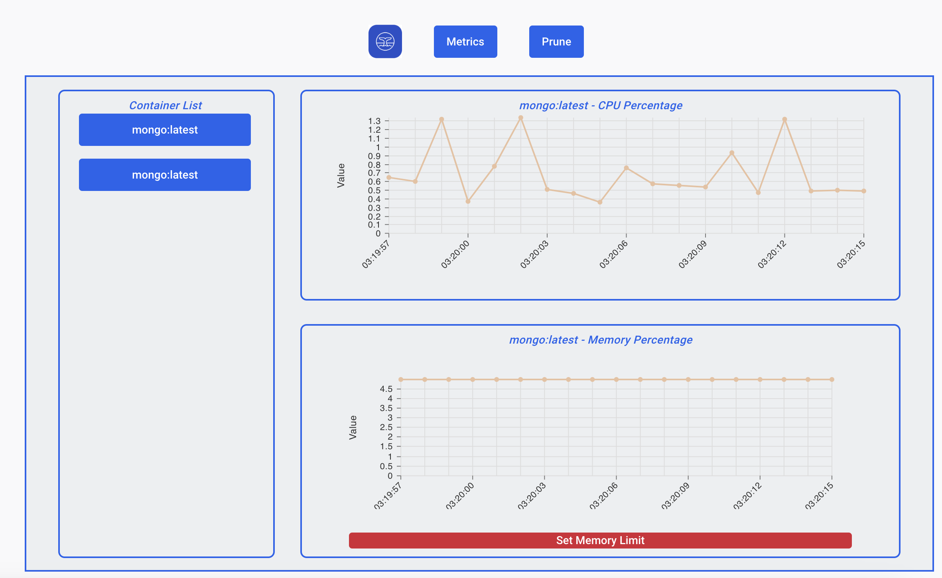Click the CPU chart Value axis label

[341, 175]
